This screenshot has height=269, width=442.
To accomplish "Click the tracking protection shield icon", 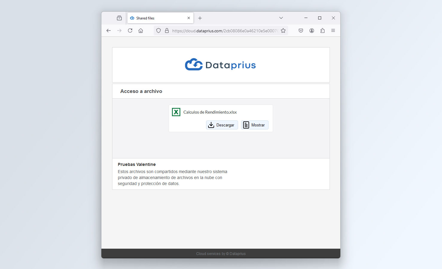I will [x=158, y=30].
